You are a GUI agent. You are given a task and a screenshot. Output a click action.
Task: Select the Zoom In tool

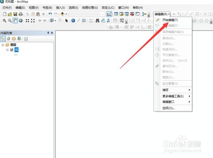pyautogui.click(x=5, y=20)
